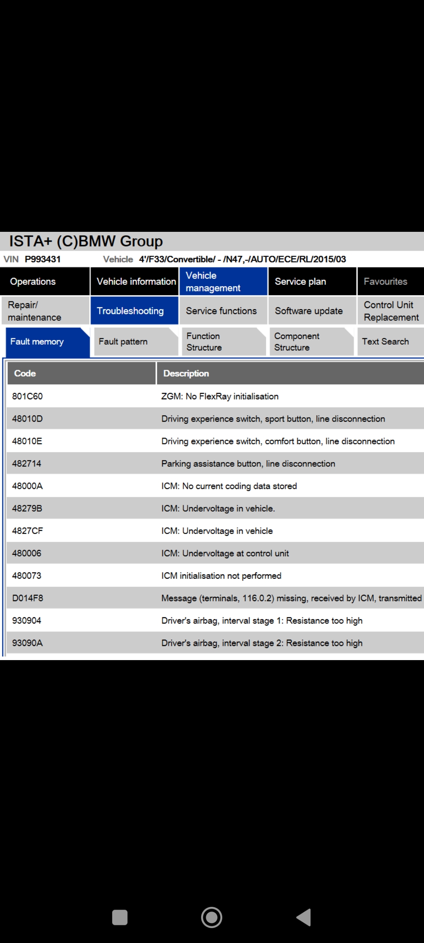Sort by the Code column header
This screenshot has height=943, width=424.
pos(82,373)
